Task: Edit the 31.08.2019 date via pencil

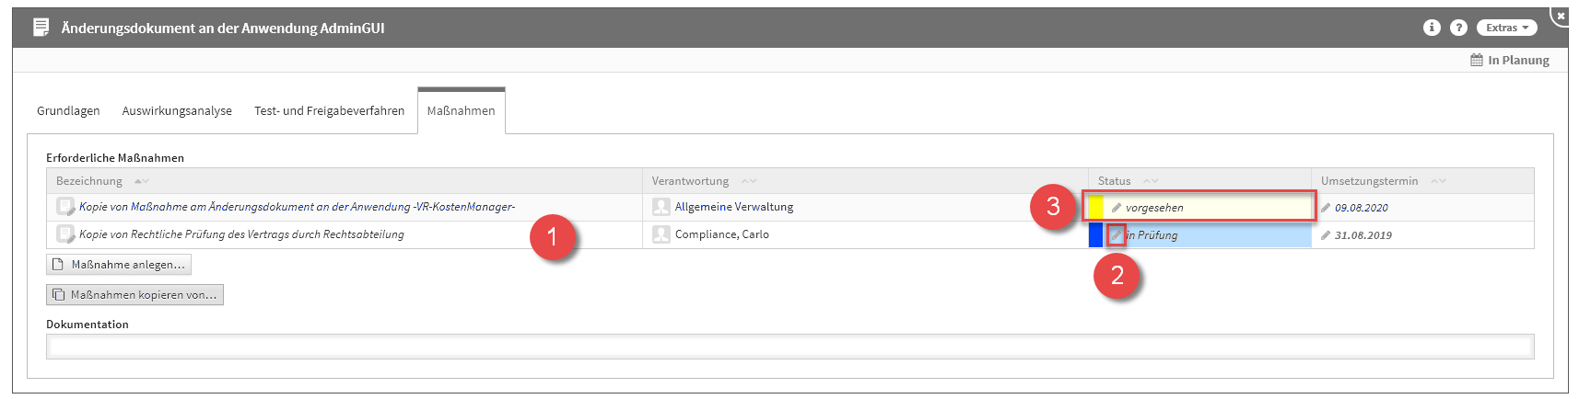Action: 1326,235
